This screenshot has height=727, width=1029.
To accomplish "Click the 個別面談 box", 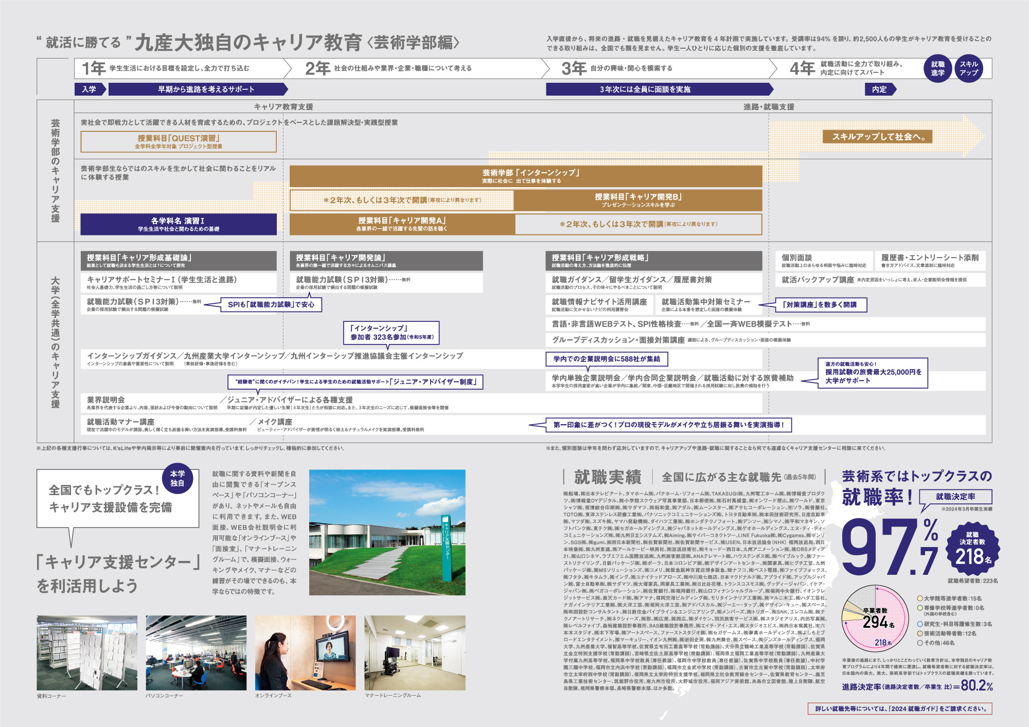I will [824, 261].
